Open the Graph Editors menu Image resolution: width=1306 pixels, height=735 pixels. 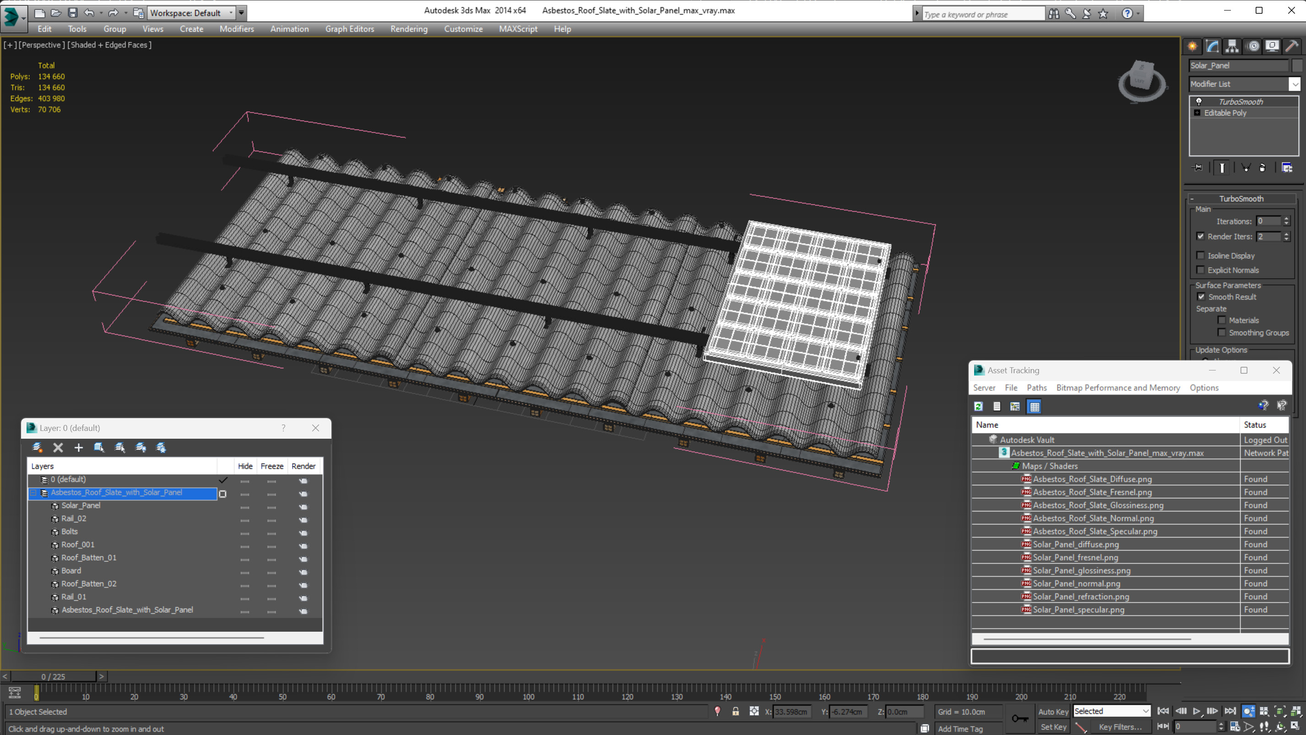click(350, 29)
